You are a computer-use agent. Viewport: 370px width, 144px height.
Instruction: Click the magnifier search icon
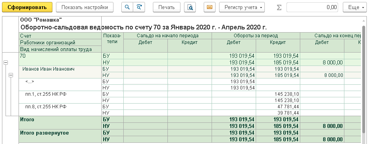pos(127,7)
